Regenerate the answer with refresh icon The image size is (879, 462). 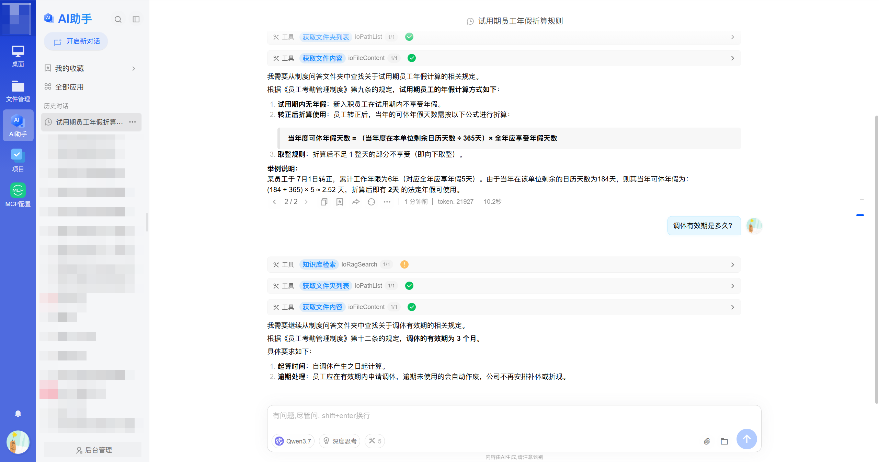pos(371,202)
